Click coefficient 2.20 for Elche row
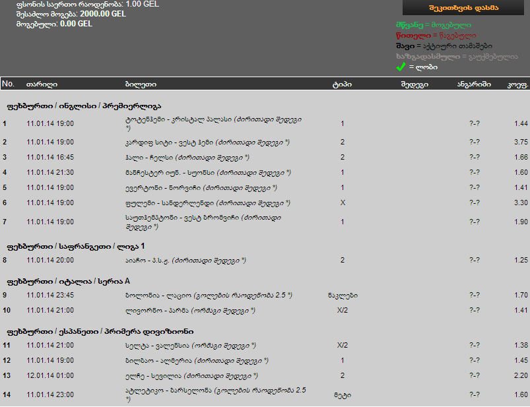The image size is (530, 407). tap(521, 375)
